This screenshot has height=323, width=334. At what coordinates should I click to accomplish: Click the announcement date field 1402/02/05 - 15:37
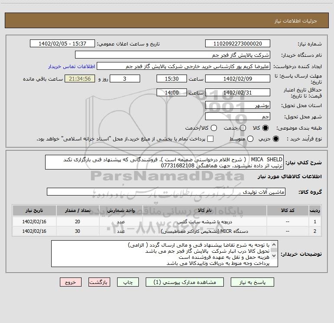[62, 44]
